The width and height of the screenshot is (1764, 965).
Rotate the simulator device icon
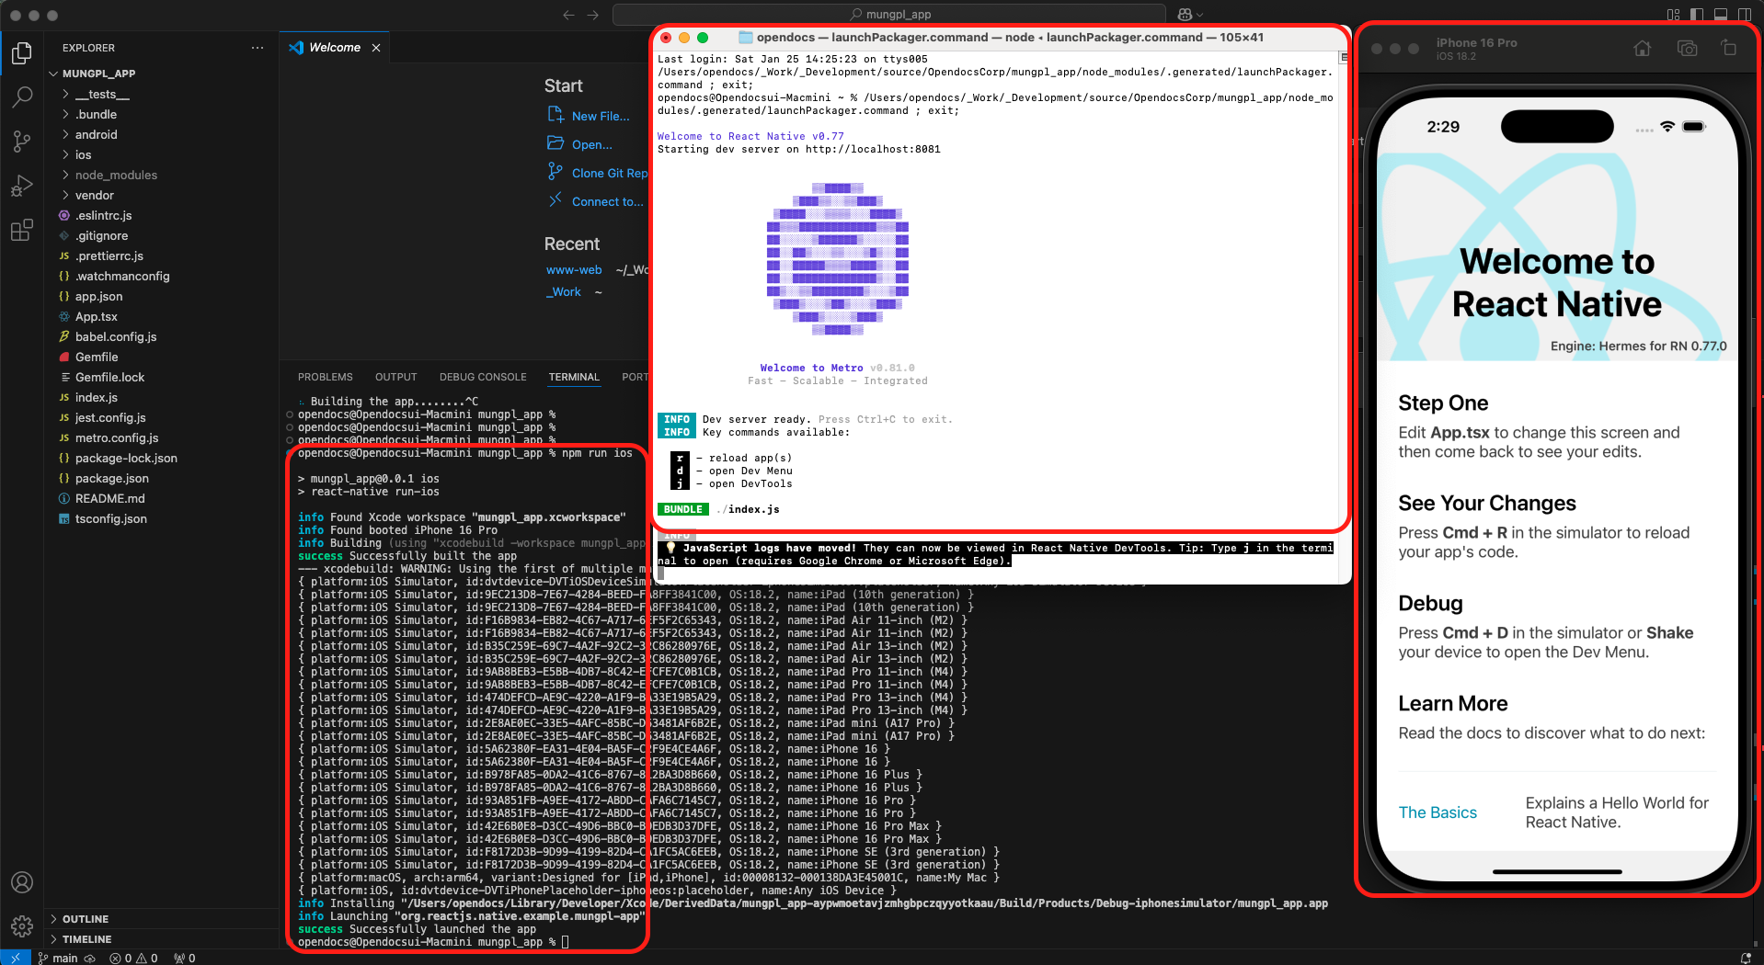pyautogui.click(x=1729, y=49)
